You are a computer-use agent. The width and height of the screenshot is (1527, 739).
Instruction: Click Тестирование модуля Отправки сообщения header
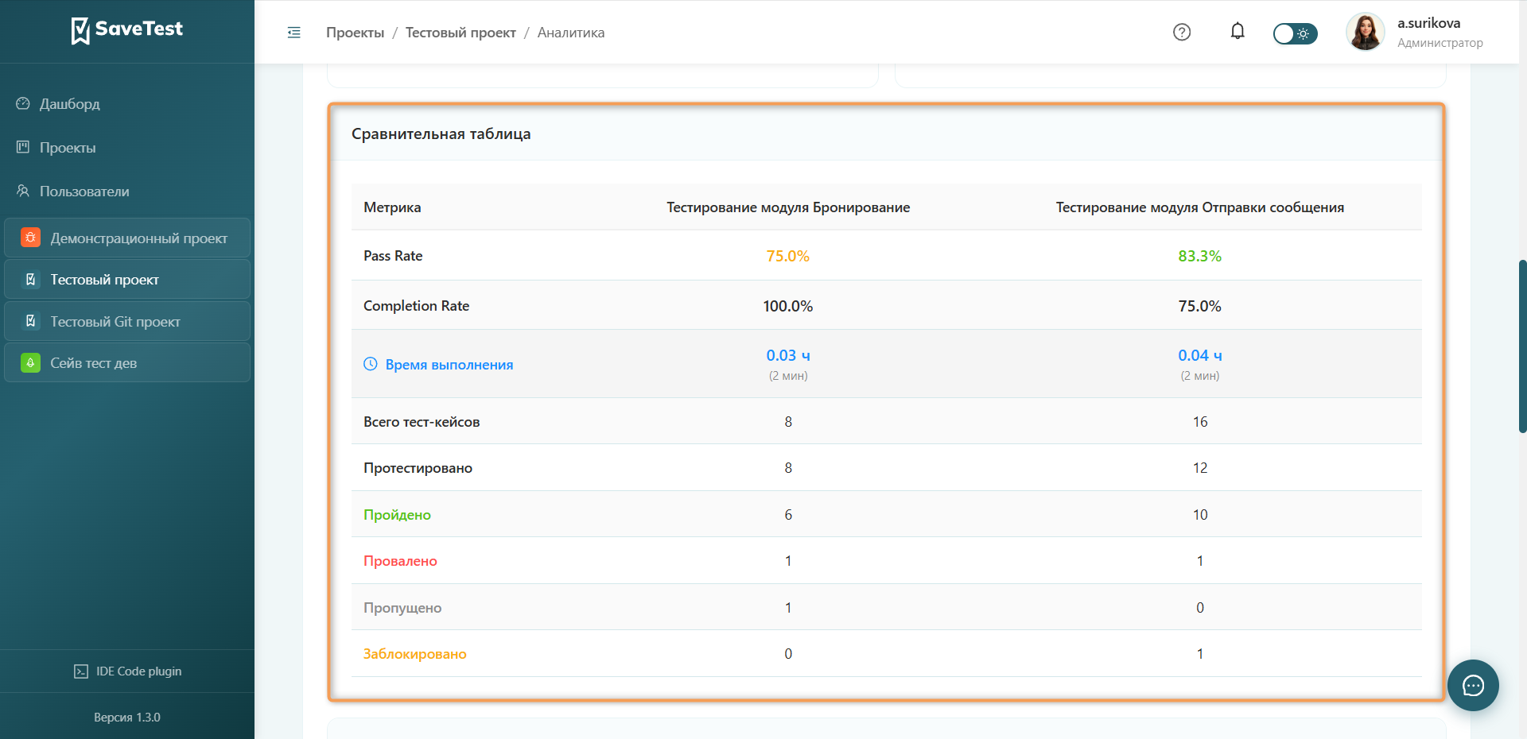(1200, 207)
